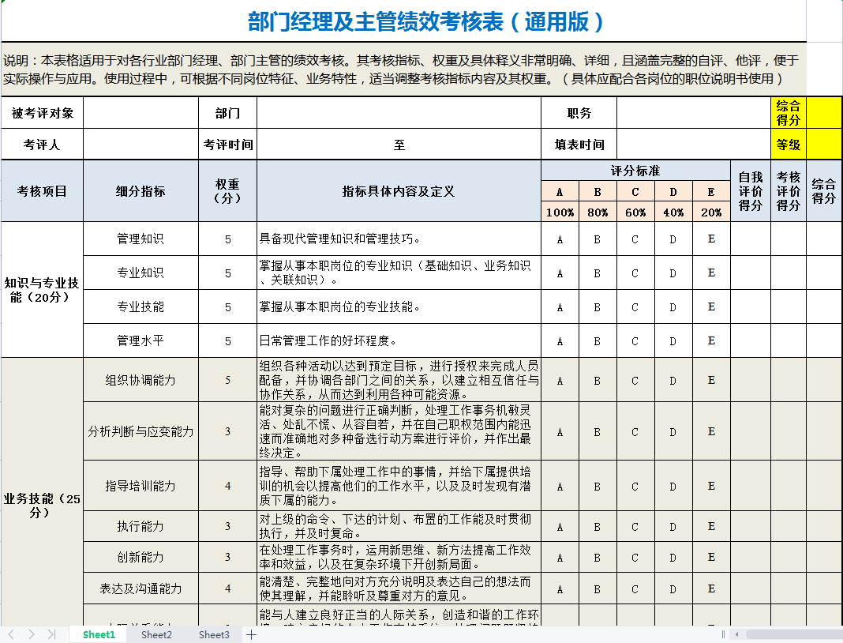Select the 表达及沟通能力 indicator cell
843x643 pixels.
(x=140, y=588)
